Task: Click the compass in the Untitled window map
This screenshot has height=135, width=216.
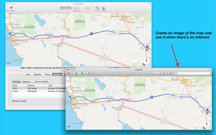Action: click(x=207, y=124)
